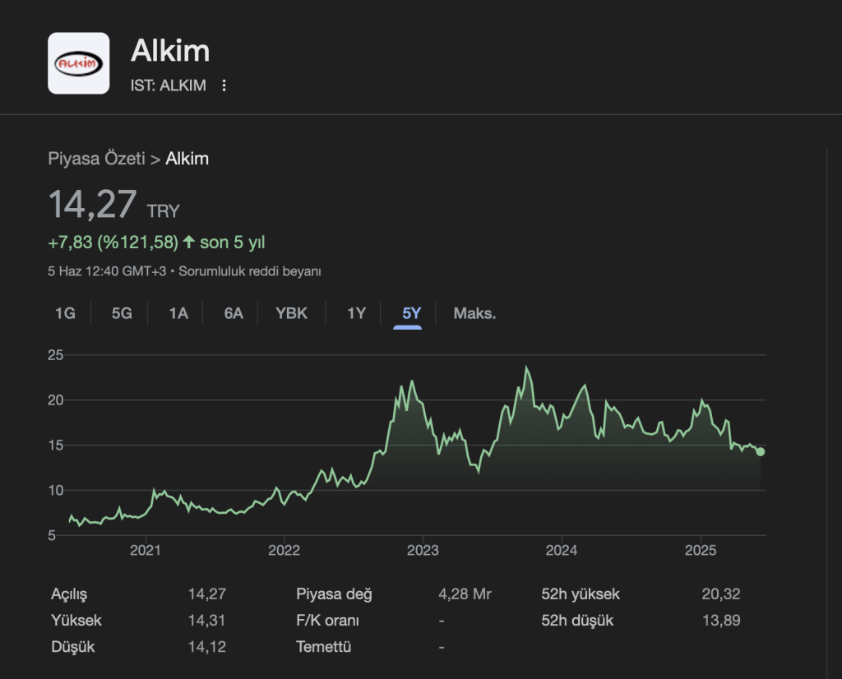
Task: Click the chart line peak in late 2023
Action: point(526,368)
